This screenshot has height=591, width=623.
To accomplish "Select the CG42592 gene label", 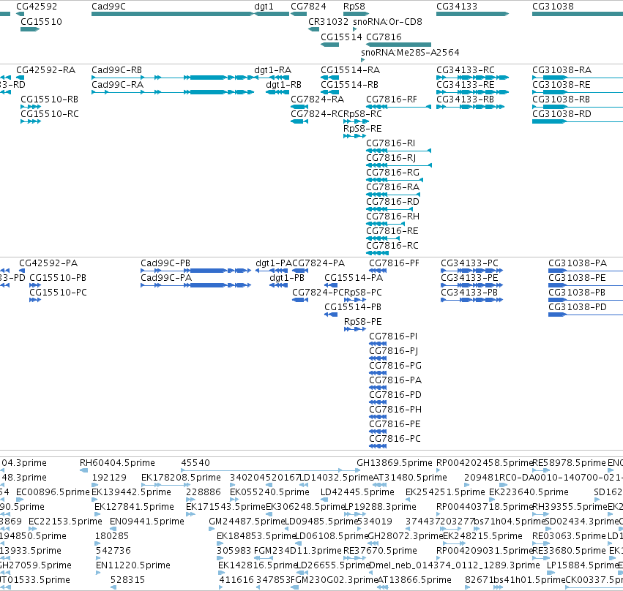I will pyautogui.click(x=37, y=7).
